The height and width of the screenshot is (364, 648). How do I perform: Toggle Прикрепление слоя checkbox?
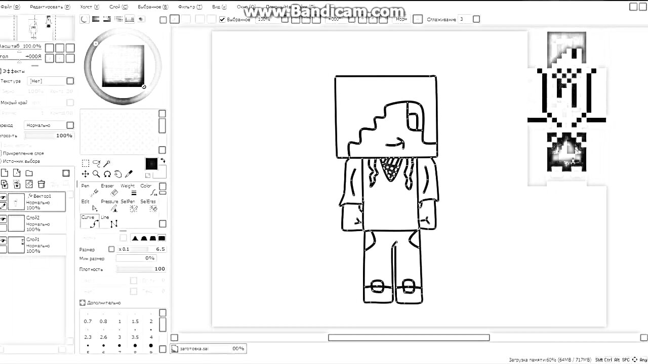click(x=1, y=153)
